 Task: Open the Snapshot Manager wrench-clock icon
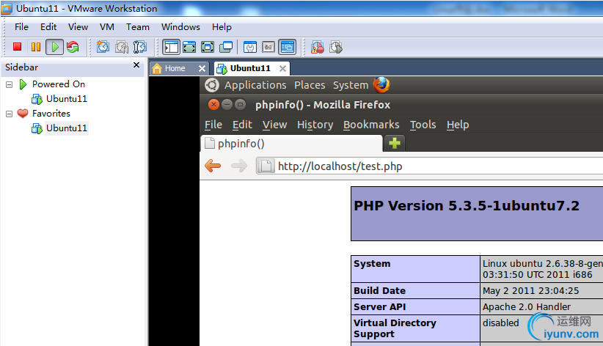tap(140, 47)
